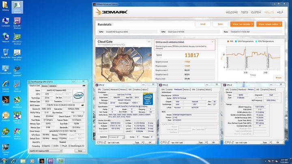Open the Graphics tab in the Memory CPU-Z window
This screenshot has height=164, width=292.
[265, 89]
